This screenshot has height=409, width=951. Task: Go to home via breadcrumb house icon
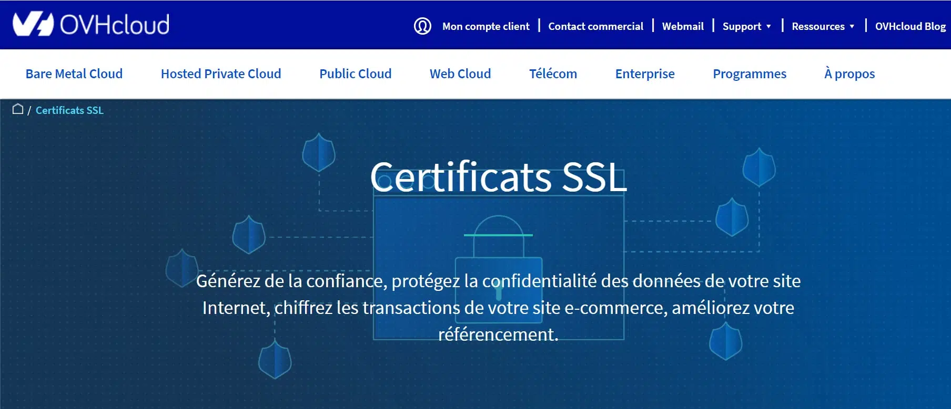point(18,109)
